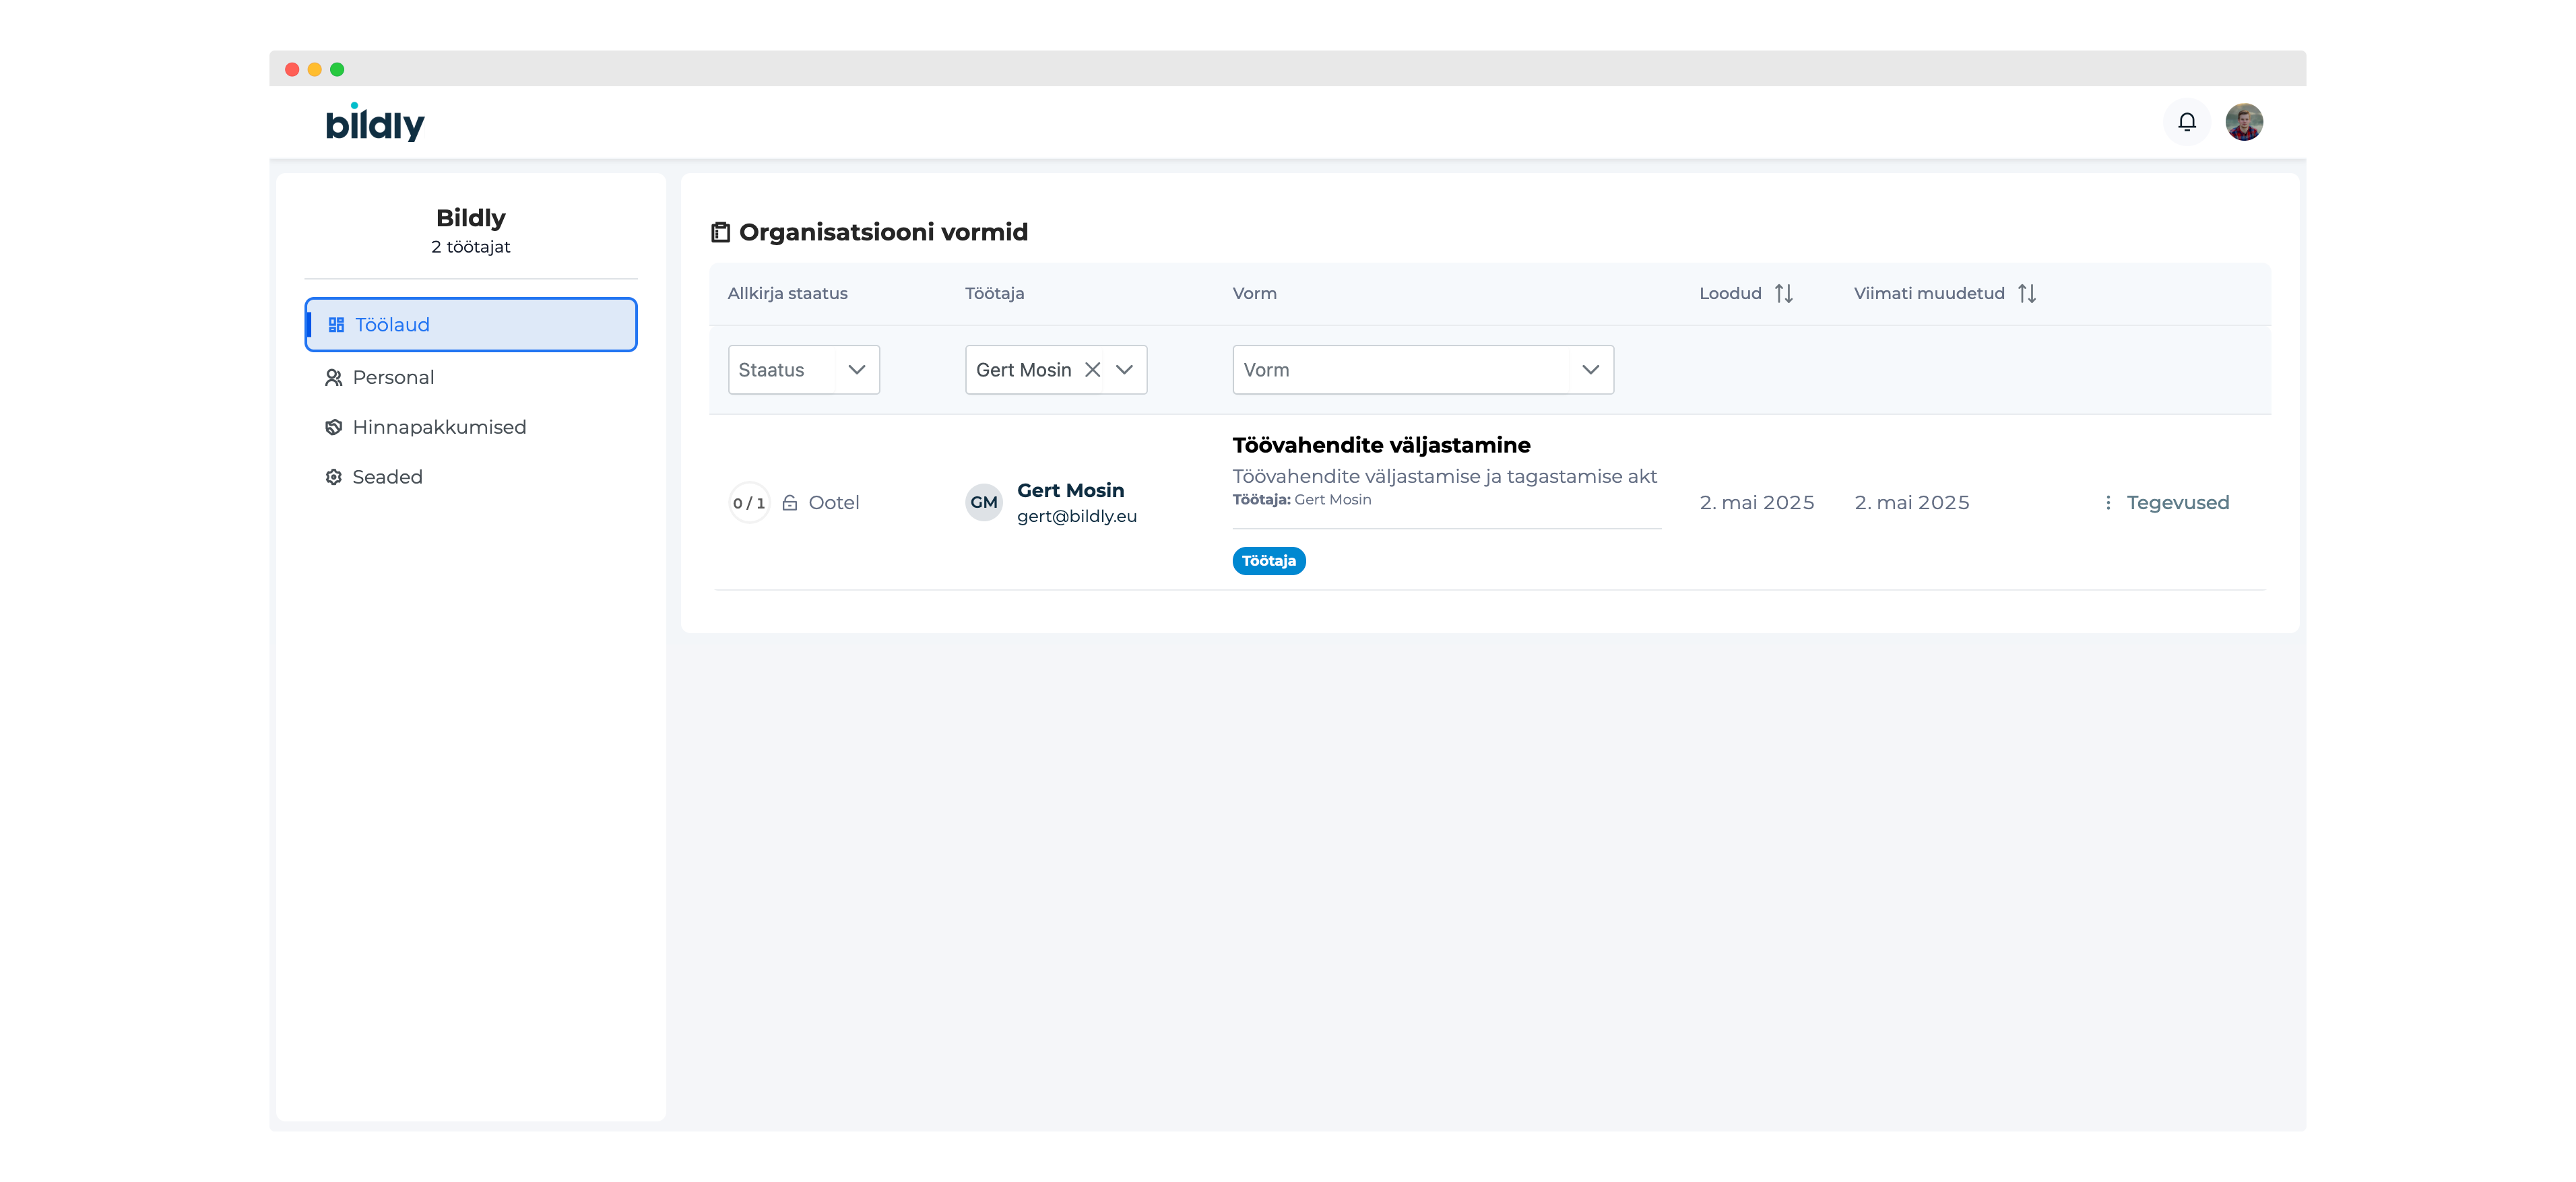The width and height of the screenshot is (2576, 1182).
Task: Click the clipboard icon by heading
Action: coord(720,232)
